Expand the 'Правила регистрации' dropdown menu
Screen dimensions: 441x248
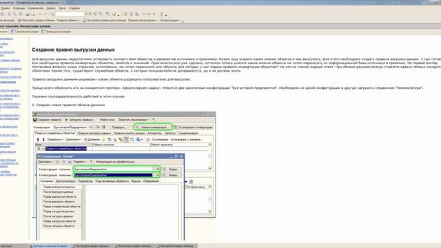pos(143,21)
